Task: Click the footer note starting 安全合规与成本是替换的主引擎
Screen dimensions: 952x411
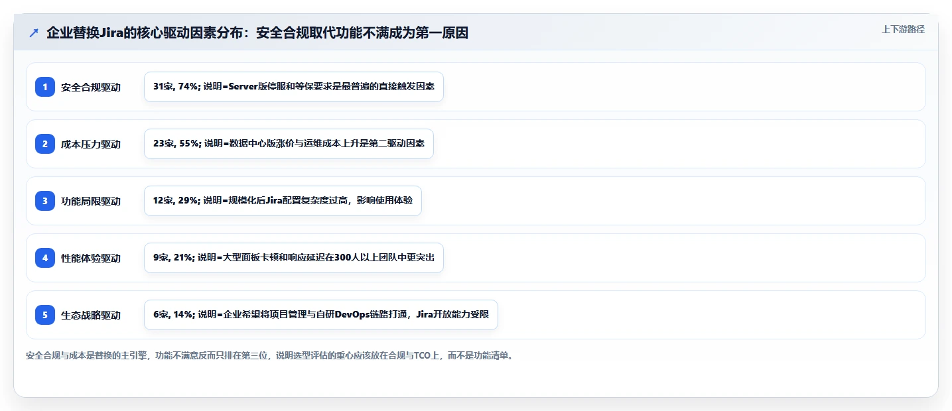Action: pos(269,355)
